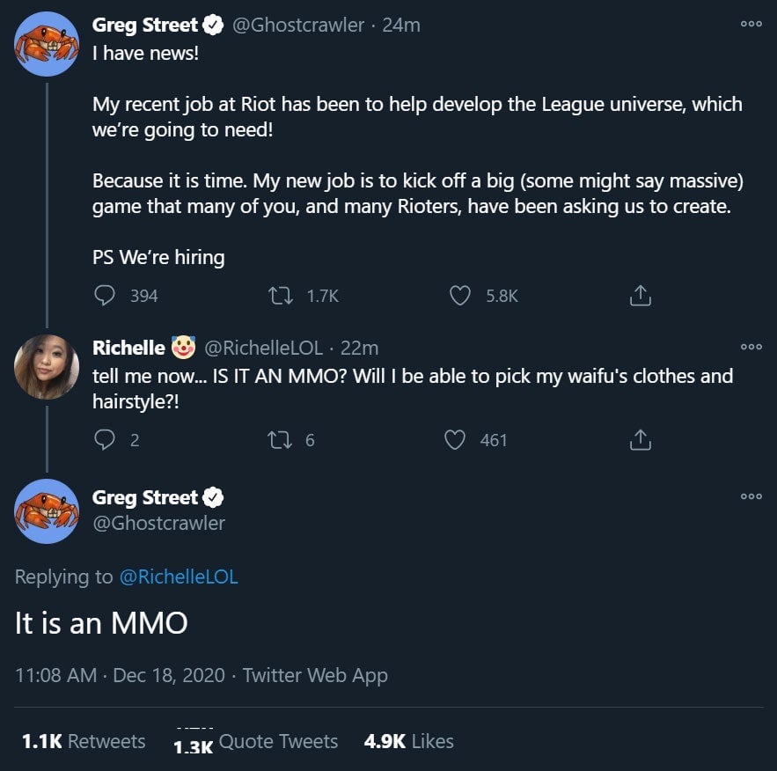The height and width of the screenshot is (771, 777).
Task: Open Twitter Web App source link
Action: tap(315, 675)
